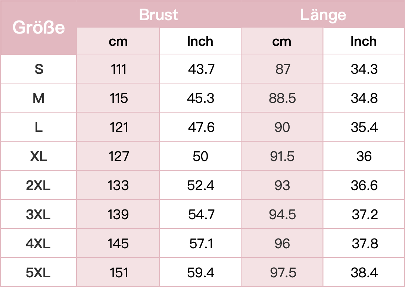Select the size M row label

pos(39,98)
